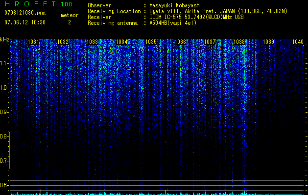Click the 1040 time marker
308x195 pixels.
tap(298, 42)
